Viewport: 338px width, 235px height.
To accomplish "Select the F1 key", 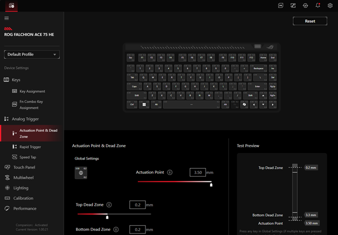I will [142, 58].
